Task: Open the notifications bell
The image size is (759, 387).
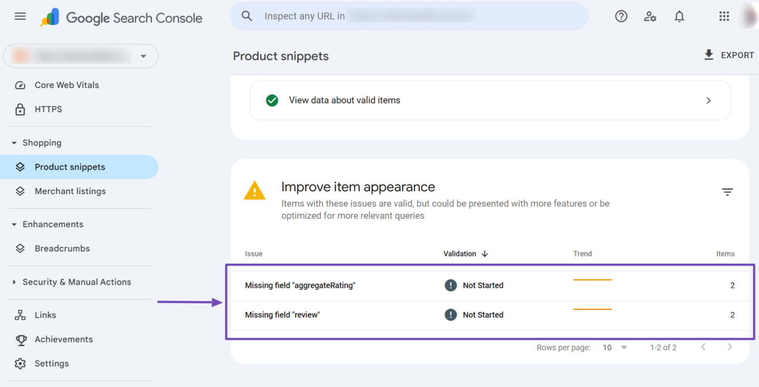Action: 679,16
